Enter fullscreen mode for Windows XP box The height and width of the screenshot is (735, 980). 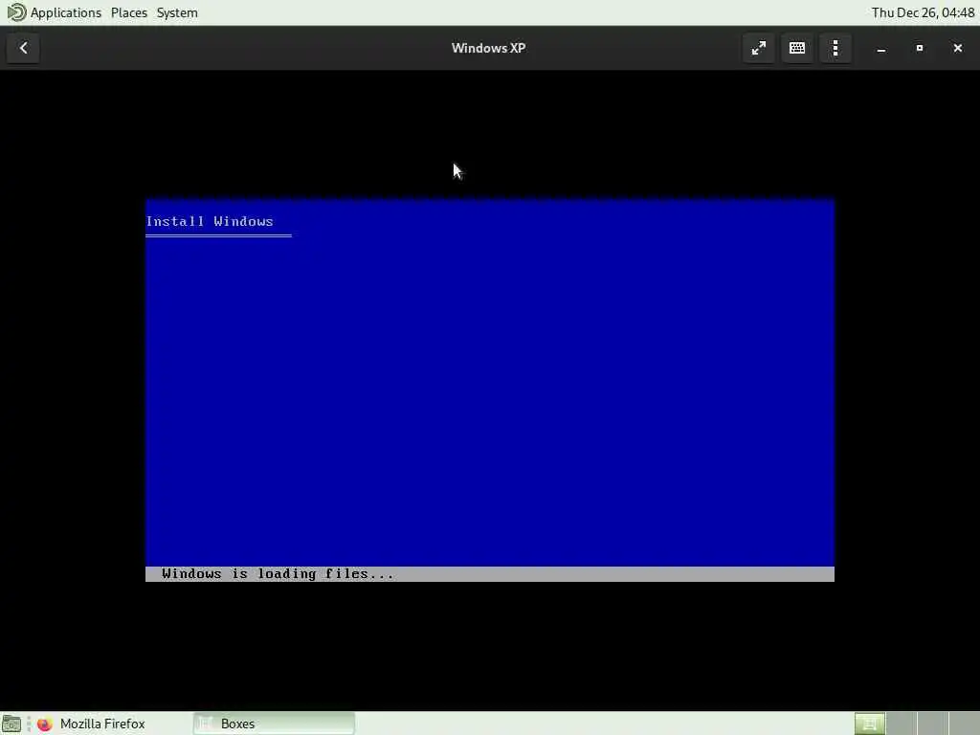coord(758,48)
